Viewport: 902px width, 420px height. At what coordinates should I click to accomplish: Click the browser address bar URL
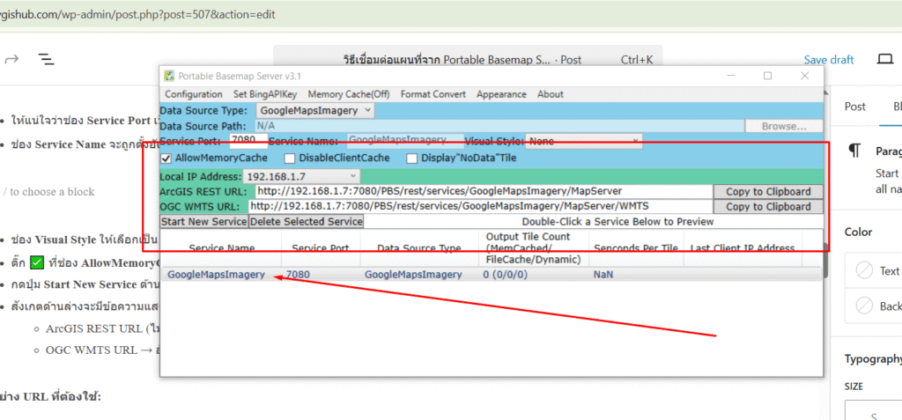138,14
